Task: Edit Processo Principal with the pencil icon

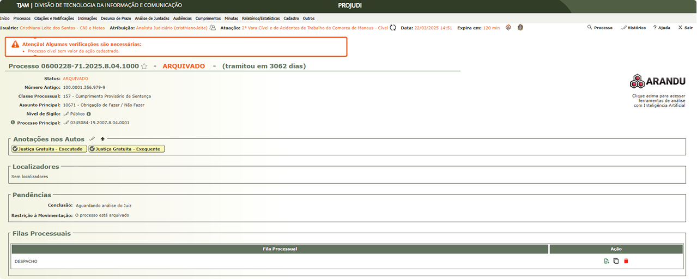Action: click(x=66, y=123)
